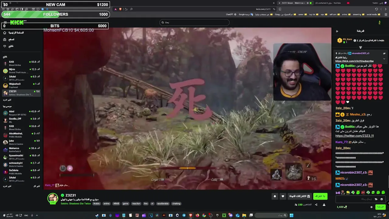Share the stream via share icon

(316, 205)
